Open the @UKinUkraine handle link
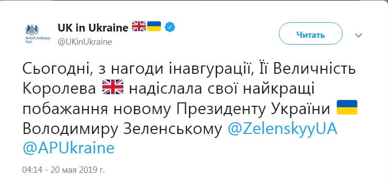The height and width of the screenshot is (181, 388). pos(85,42)
